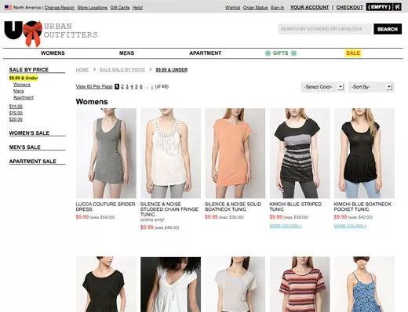Open the Order Status link

point(255,8)
